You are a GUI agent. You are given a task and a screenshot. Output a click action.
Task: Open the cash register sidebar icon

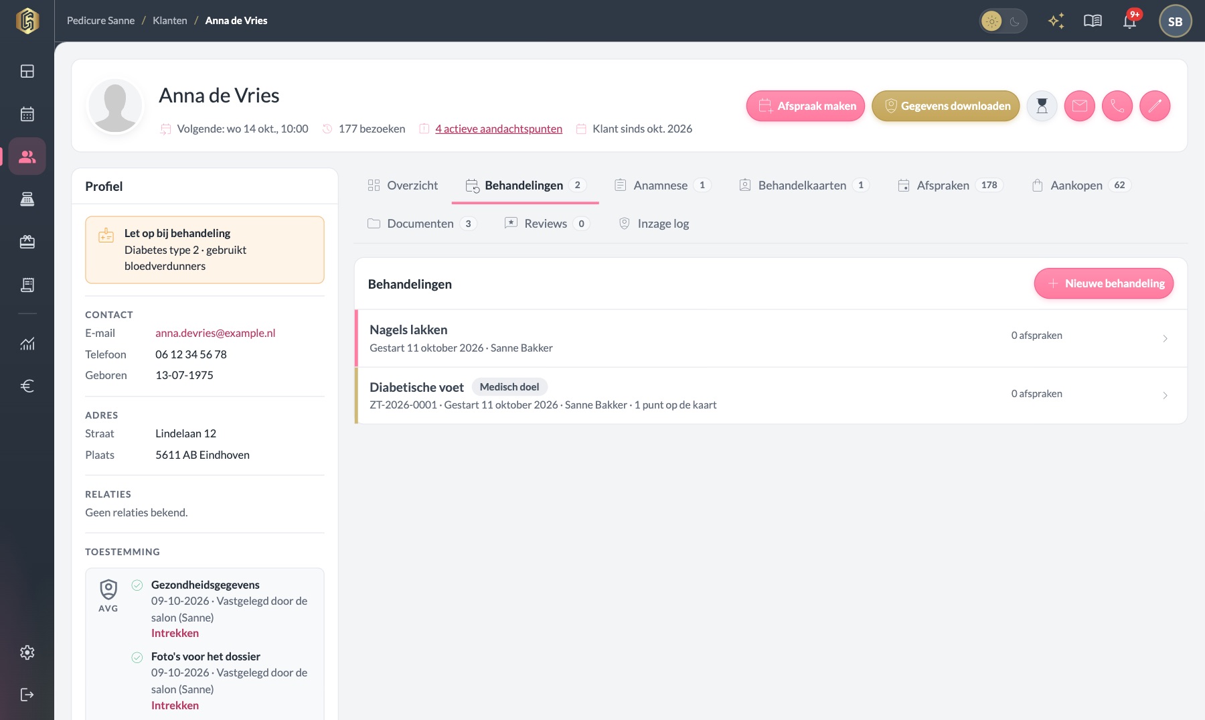click(27, 199)
